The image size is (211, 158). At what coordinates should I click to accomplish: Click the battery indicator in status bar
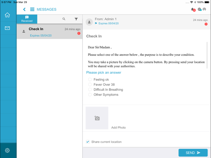click(x=207, y=2)
